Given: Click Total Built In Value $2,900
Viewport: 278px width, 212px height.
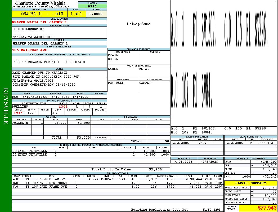Looking at the screenshot, I should click(x=155, y=169).
